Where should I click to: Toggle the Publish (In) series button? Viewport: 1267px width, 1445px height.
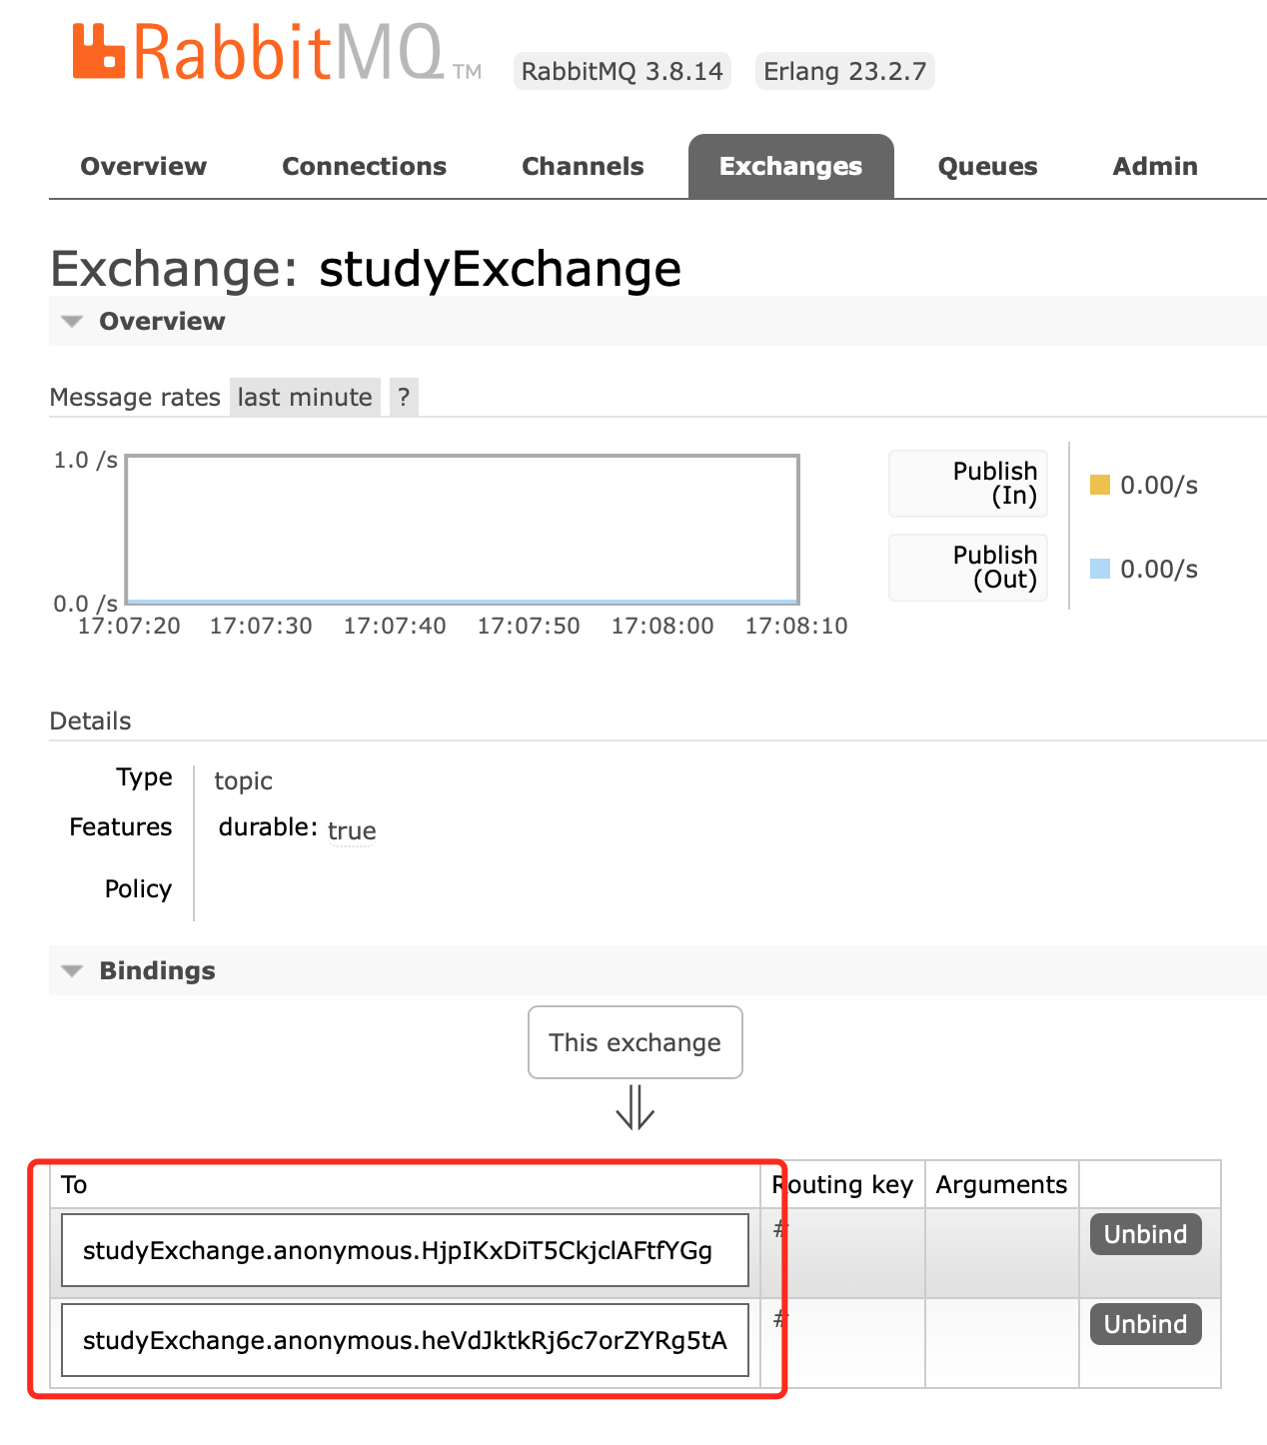tap(968, 484)
